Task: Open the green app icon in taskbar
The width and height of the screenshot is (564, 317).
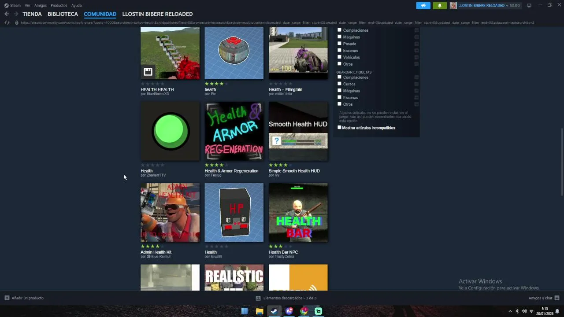Action: coord(319,311)
